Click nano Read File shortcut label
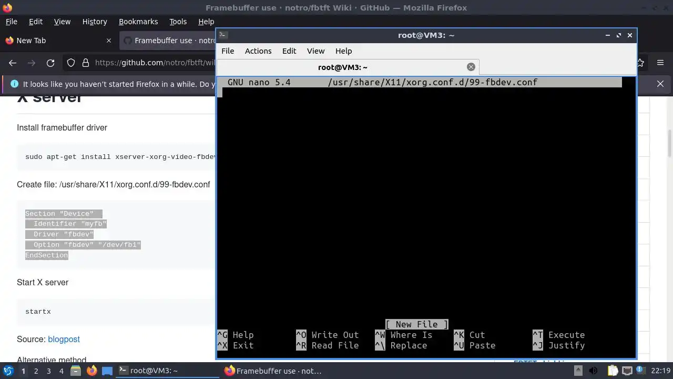Screen dimensions: 673x379 click(335, 345)
